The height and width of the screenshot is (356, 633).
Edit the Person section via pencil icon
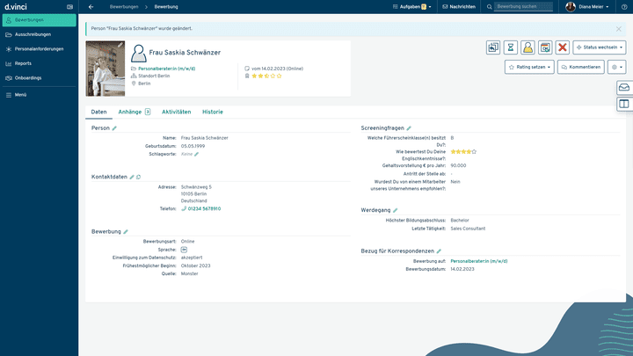[x=114, y=128]
